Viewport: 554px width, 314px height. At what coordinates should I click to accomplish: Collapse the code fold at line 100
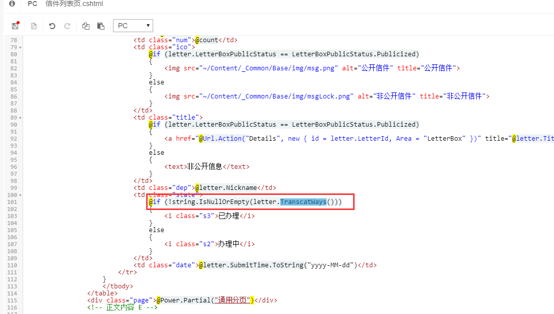pyautogui.click(x=20, y=195)
